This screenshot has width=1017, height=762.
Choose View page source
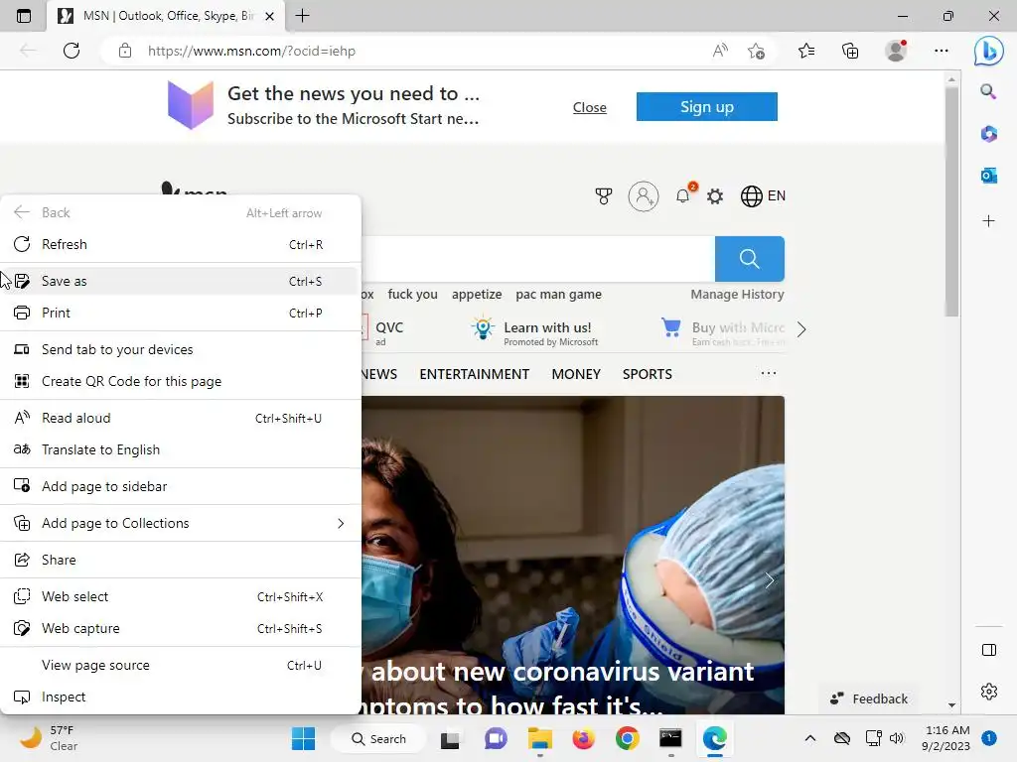pyautogui.click(x=181, y=666)
